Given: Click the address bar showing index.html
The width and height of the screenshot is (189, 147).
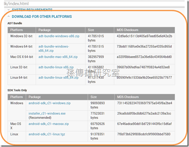Looking at the screenshot, I should (94, 4).
